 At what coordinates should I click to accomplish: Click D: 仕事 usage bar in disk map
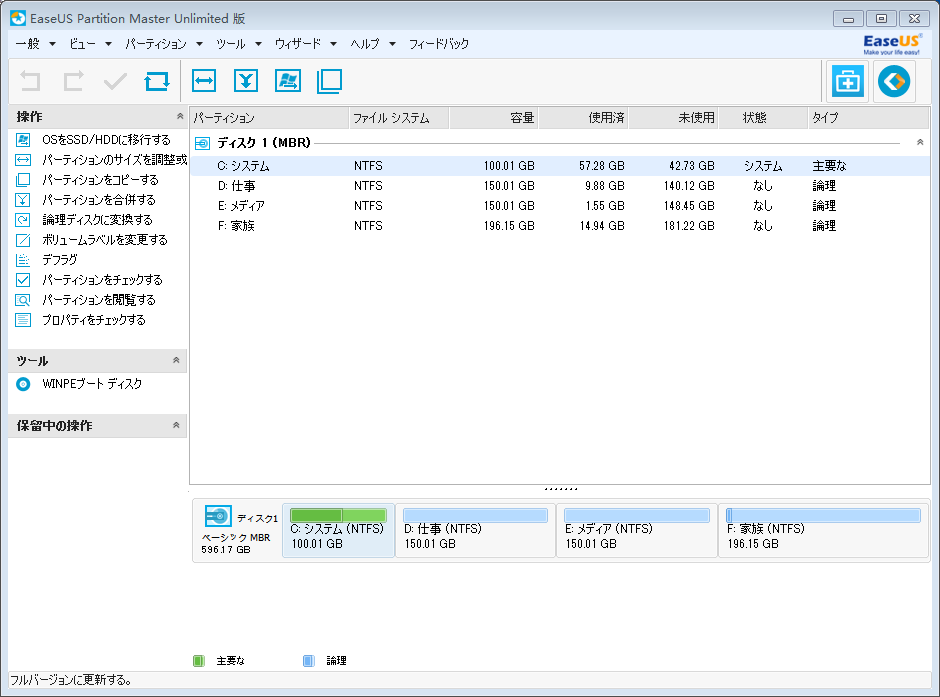(x=475, y=515)
